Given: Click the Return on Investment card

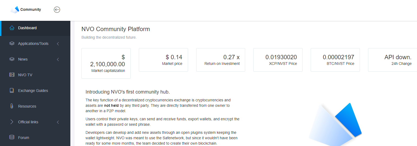Looking at the screenshot, I should click(x=221, y=60).
